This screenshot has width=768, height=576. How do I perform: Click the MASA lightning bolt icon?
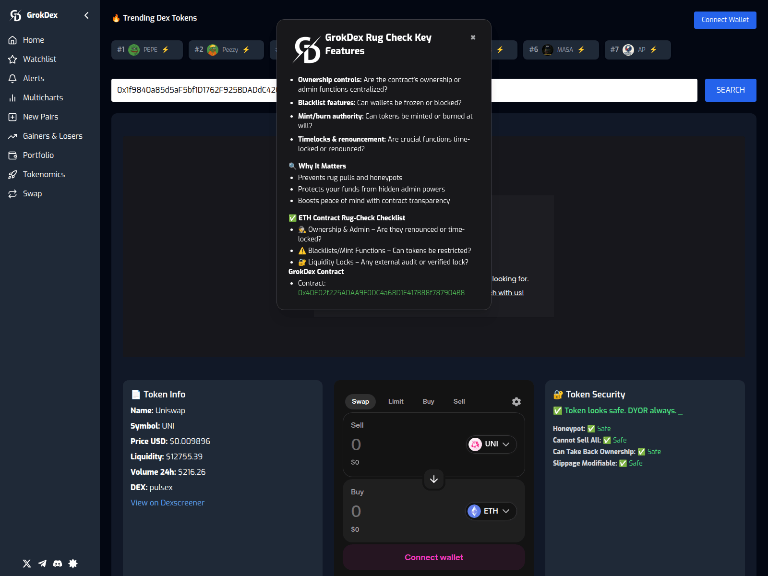click(581, 49)
